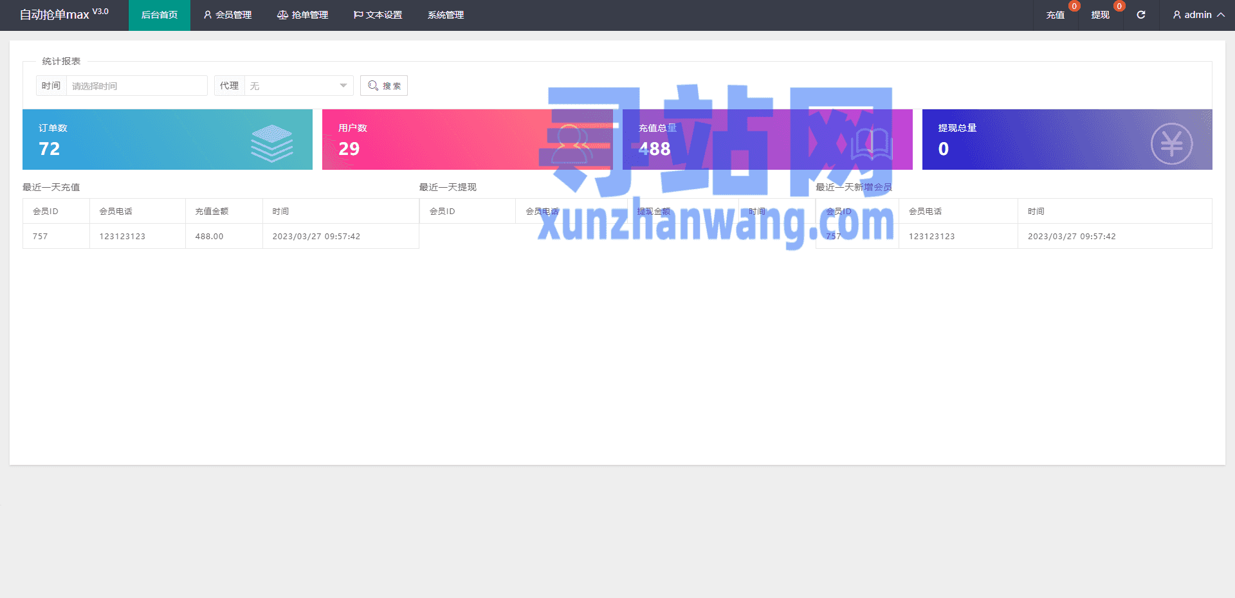Click 123123123 in 最近一天新增会员 table
Image resolution: width=1235 pixels, height=598 pixels.
pyautogui.click(x=931, y=237)
